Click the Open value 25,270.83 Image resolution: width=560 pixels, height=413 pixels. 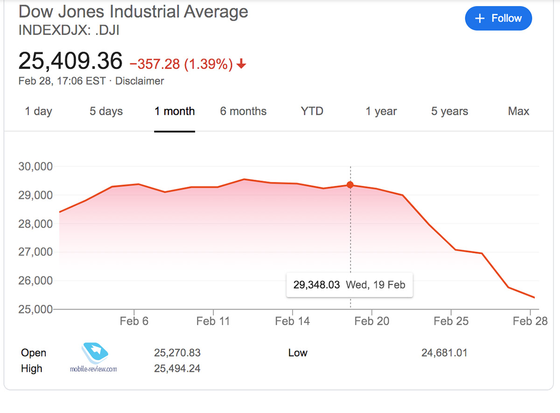point(177,353)
